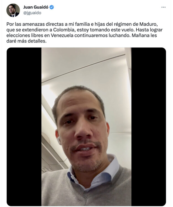Image resolution: width=173 pixels, height=207 pixels.
Task: Click the phrase 'estoy tomando este vuelo'
Action: 106,30
